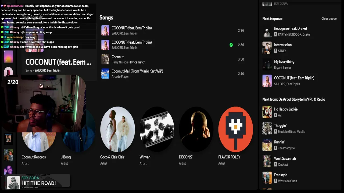Open Winyah artist image

157,129
